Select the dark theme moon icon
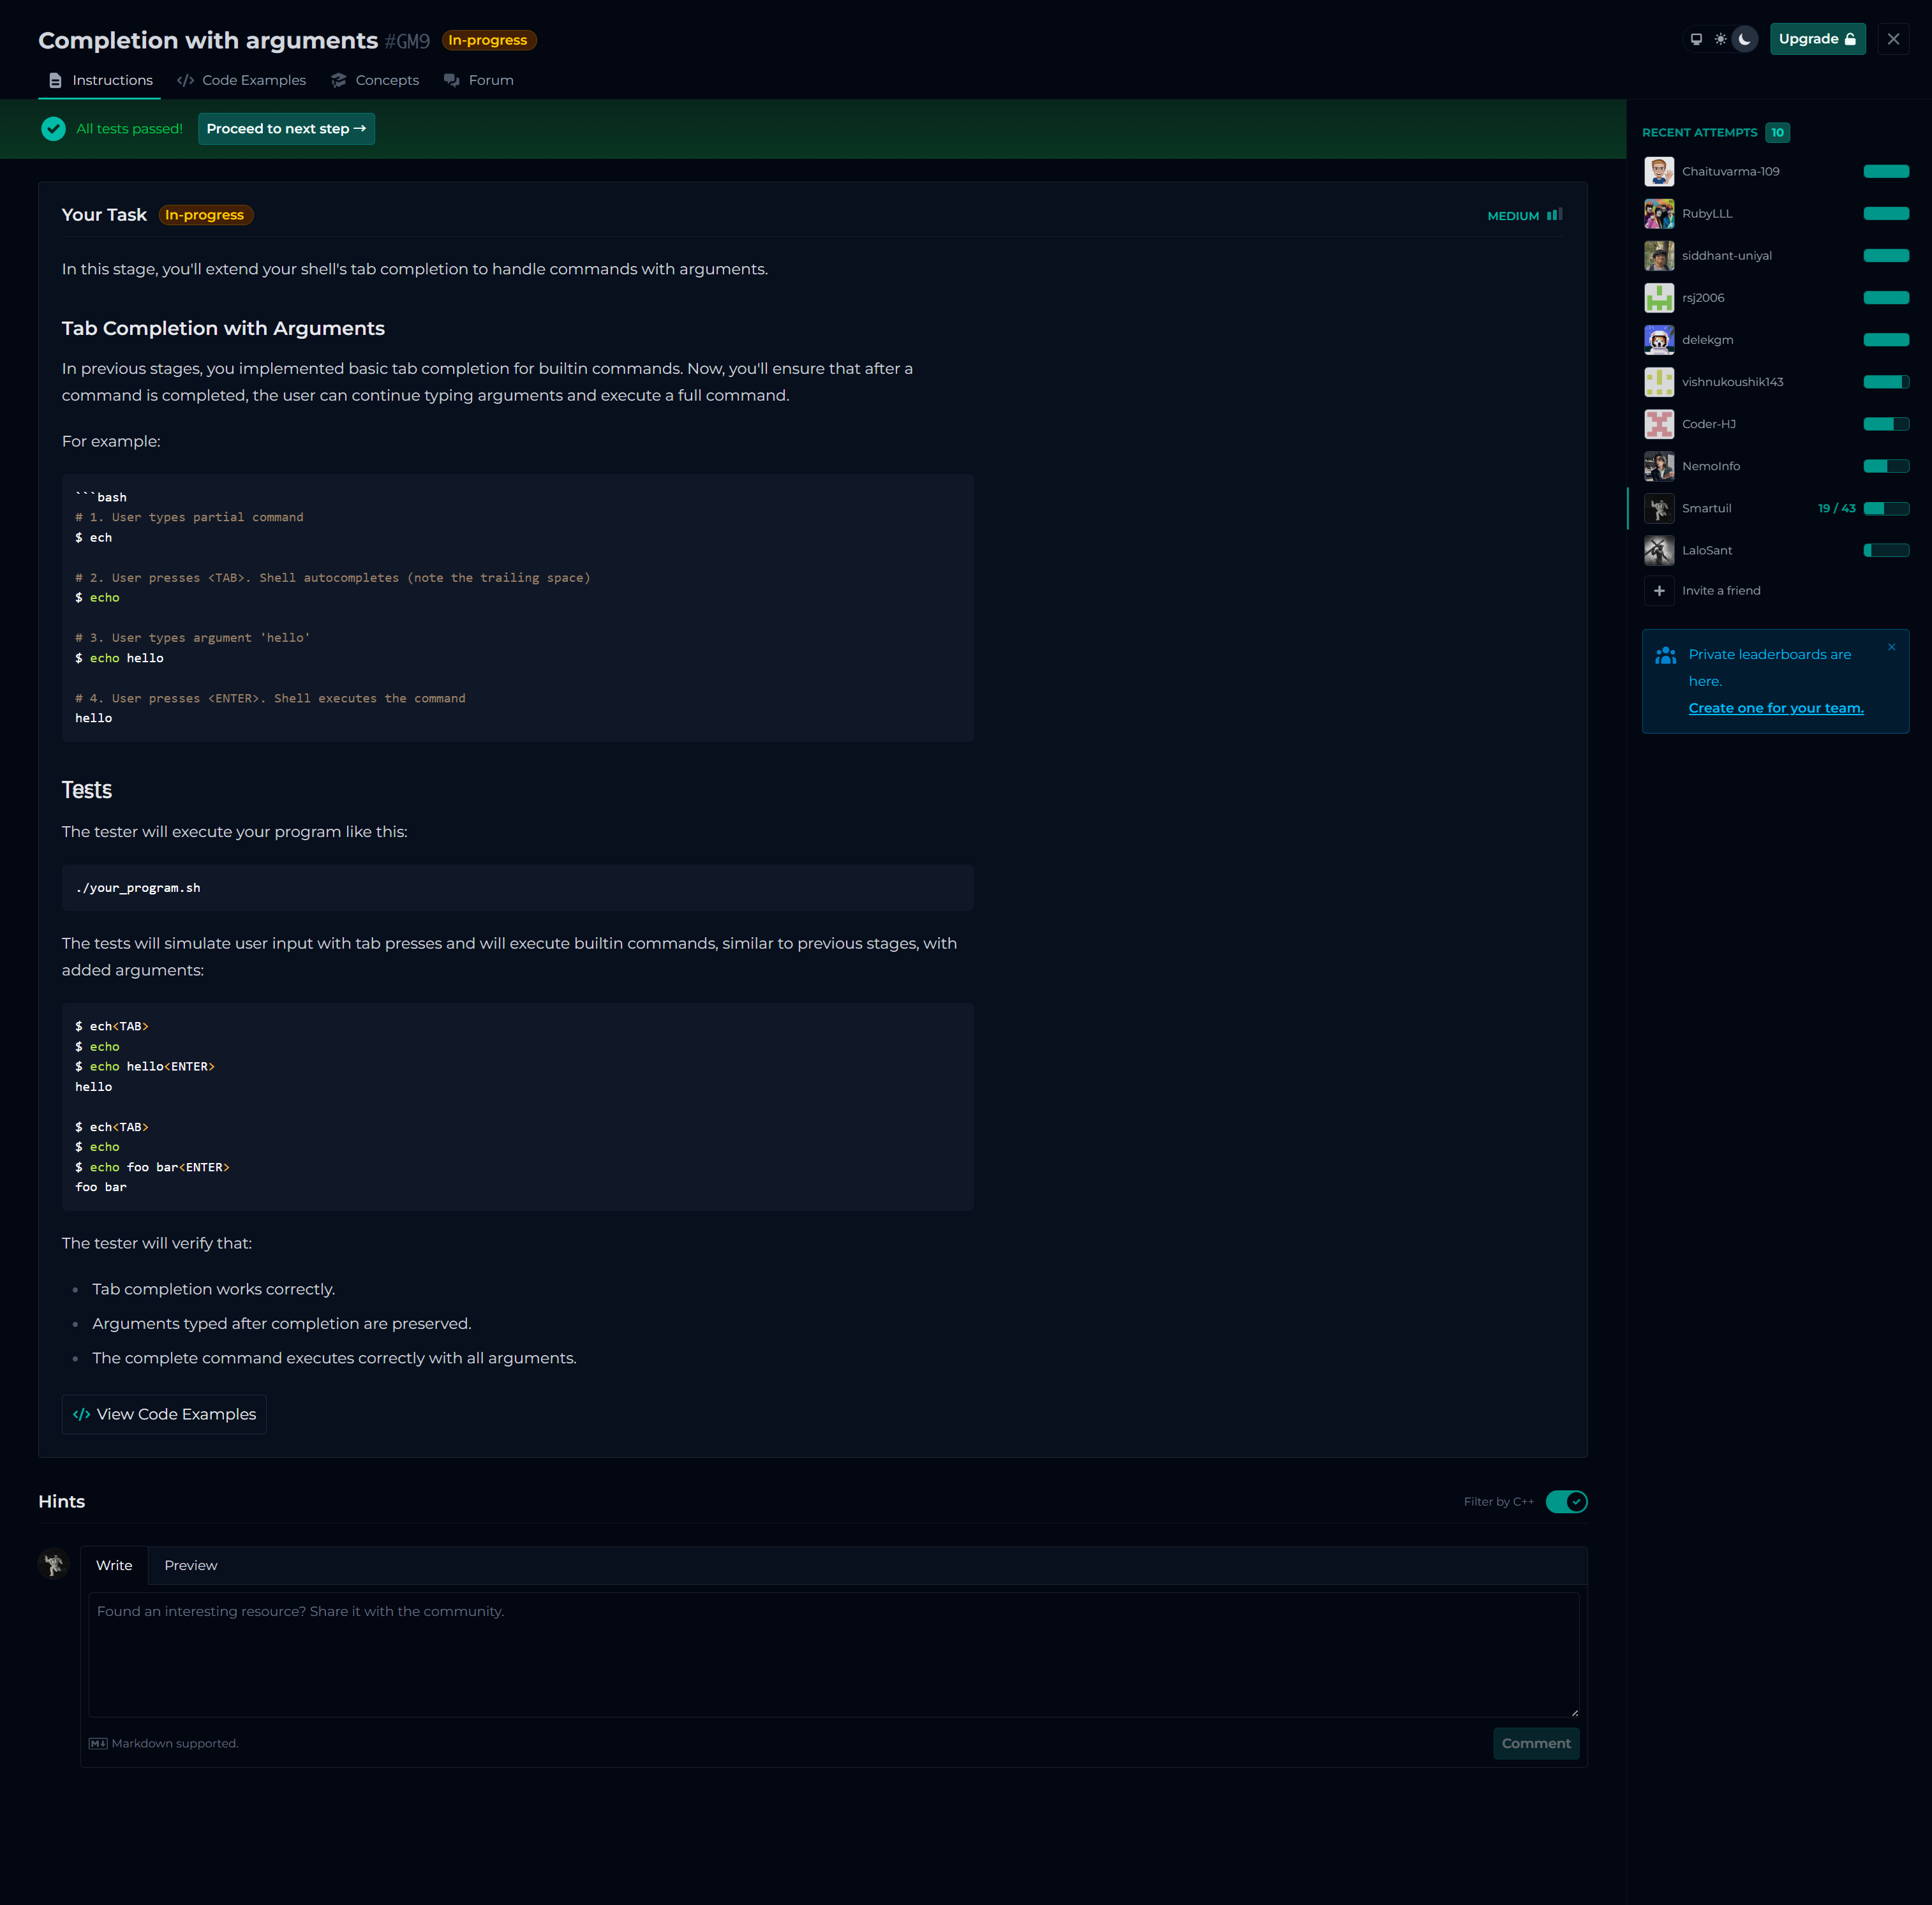The image size is (1932, 1905). (1745, 39)
